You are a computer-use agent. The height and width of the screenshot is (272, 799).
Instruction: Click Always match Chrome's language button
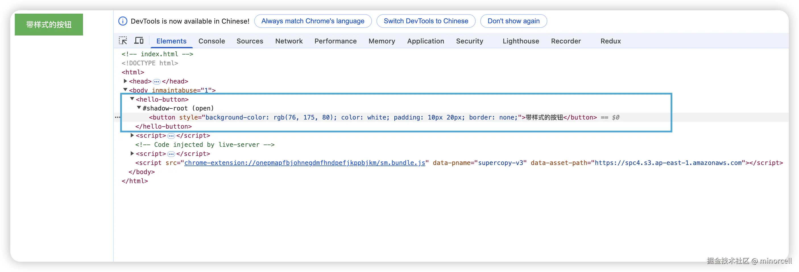click(313, 21)
